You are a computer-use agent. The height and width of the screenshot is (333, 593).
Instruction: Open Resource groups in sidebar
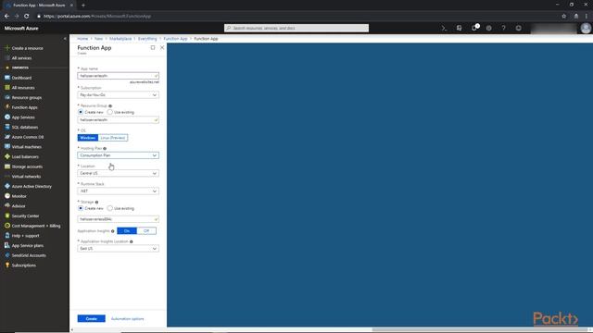(23, 97)
